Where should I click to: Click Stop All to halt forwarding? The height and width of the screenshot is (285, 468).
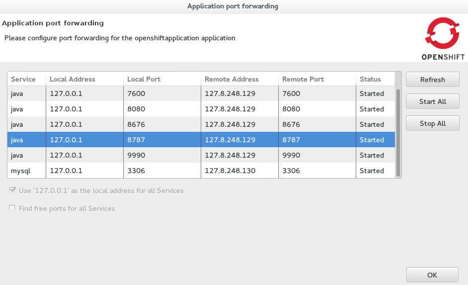point(433,123)
